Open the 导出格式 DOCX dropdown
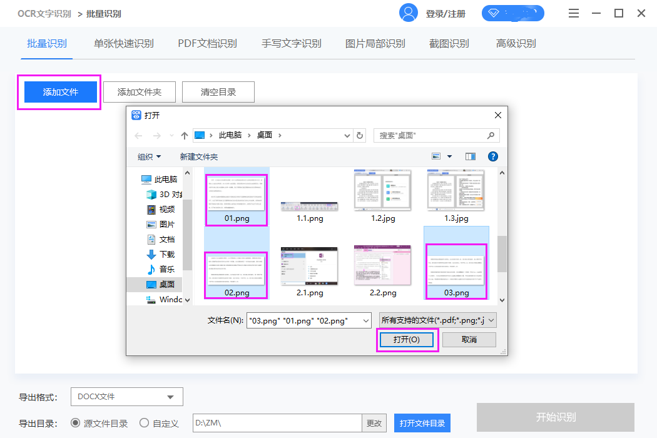 [x=127, y=397]
